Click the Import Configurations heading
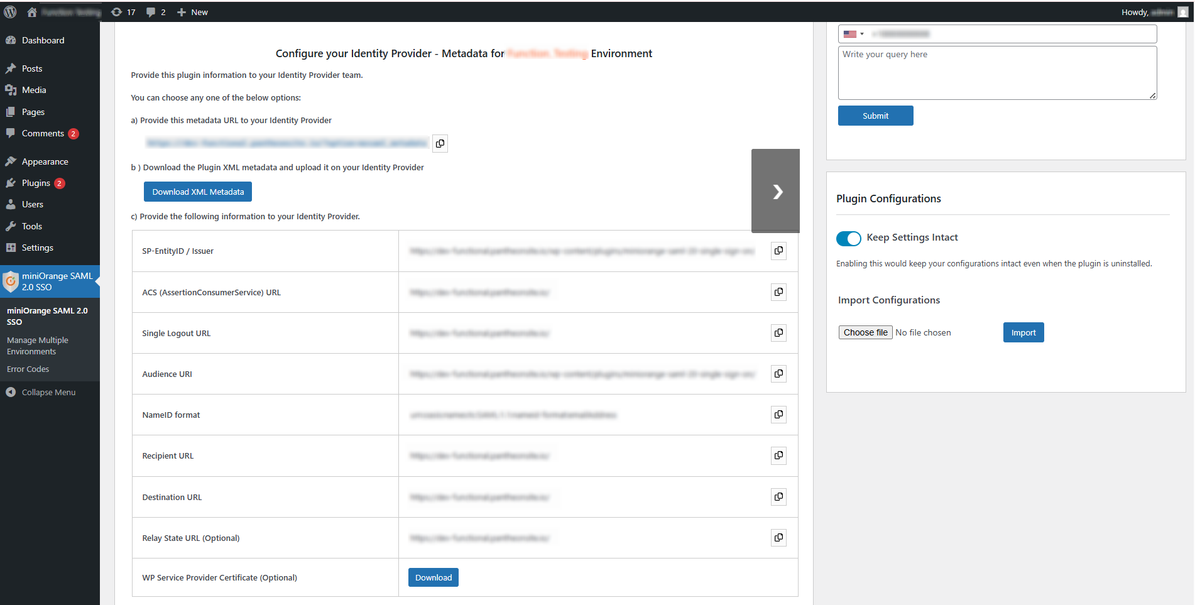This screenshot has width=1195, height=605. (x=889, y=300)
